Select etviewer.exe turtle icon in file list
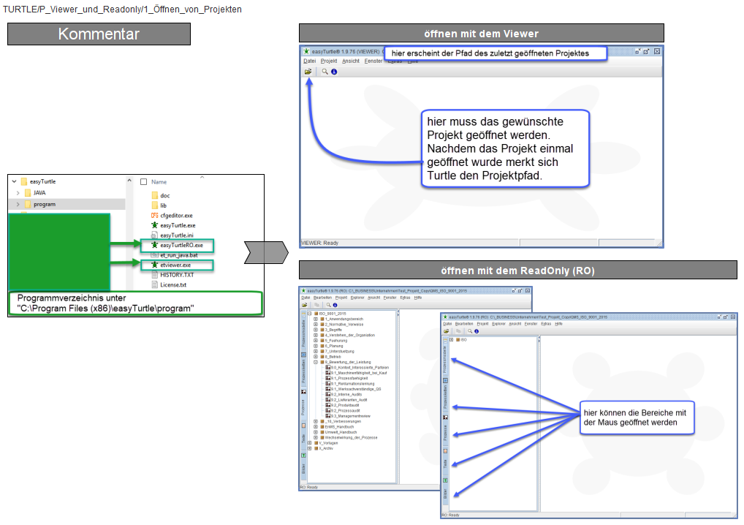The width and height of the screenshot is (744, 525). [154, 265]
